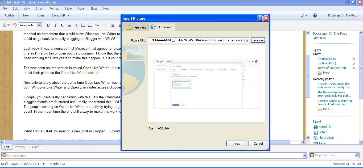
Task: Cancel the Insert Picture dialog
Action: [x=258, y=143]
